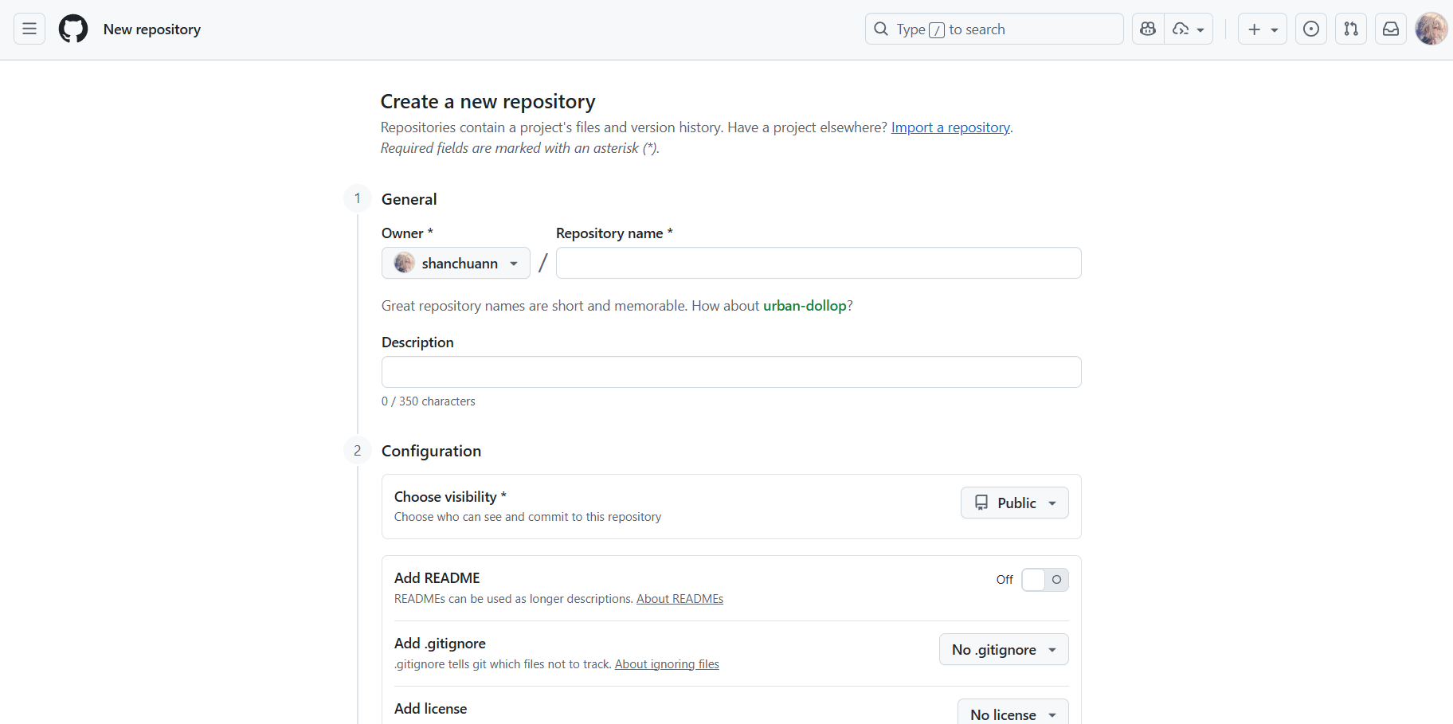Viewport: 1453px width, 724px height.
Task: Open notifications inbox icon
Action: pyautogui.click(x=1391, y=29)
